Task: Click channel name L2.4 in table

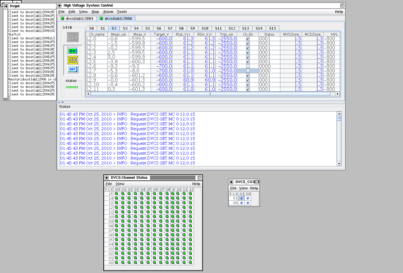Action: [97, 57]
